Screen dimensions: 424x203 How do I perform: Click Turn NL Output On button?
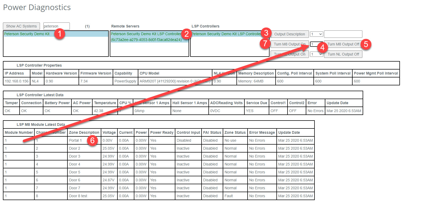pos(289,54)
